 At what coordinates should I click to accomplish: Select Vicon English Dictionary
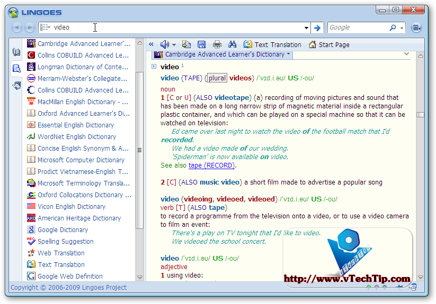tap(66, 207)
